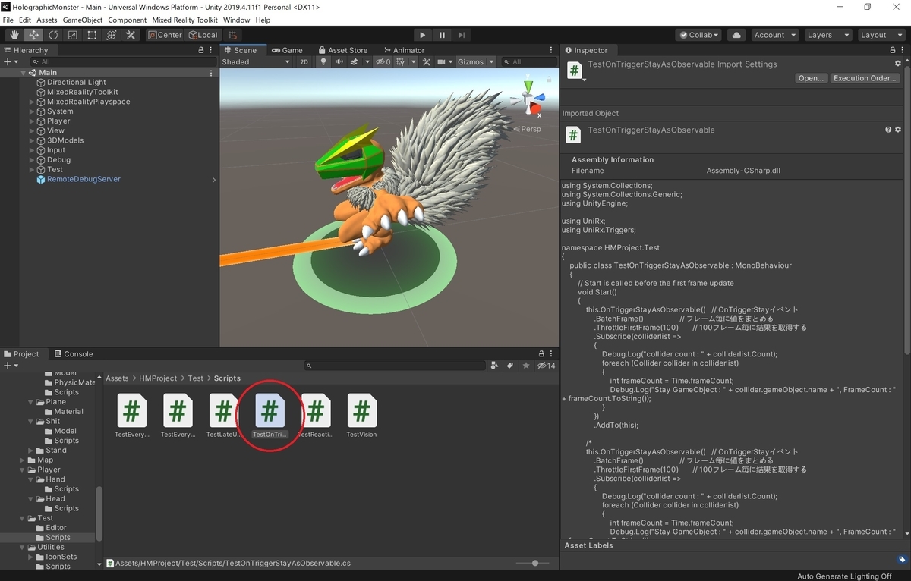Collapse Main scene in Hierarchy

point(23,73)
